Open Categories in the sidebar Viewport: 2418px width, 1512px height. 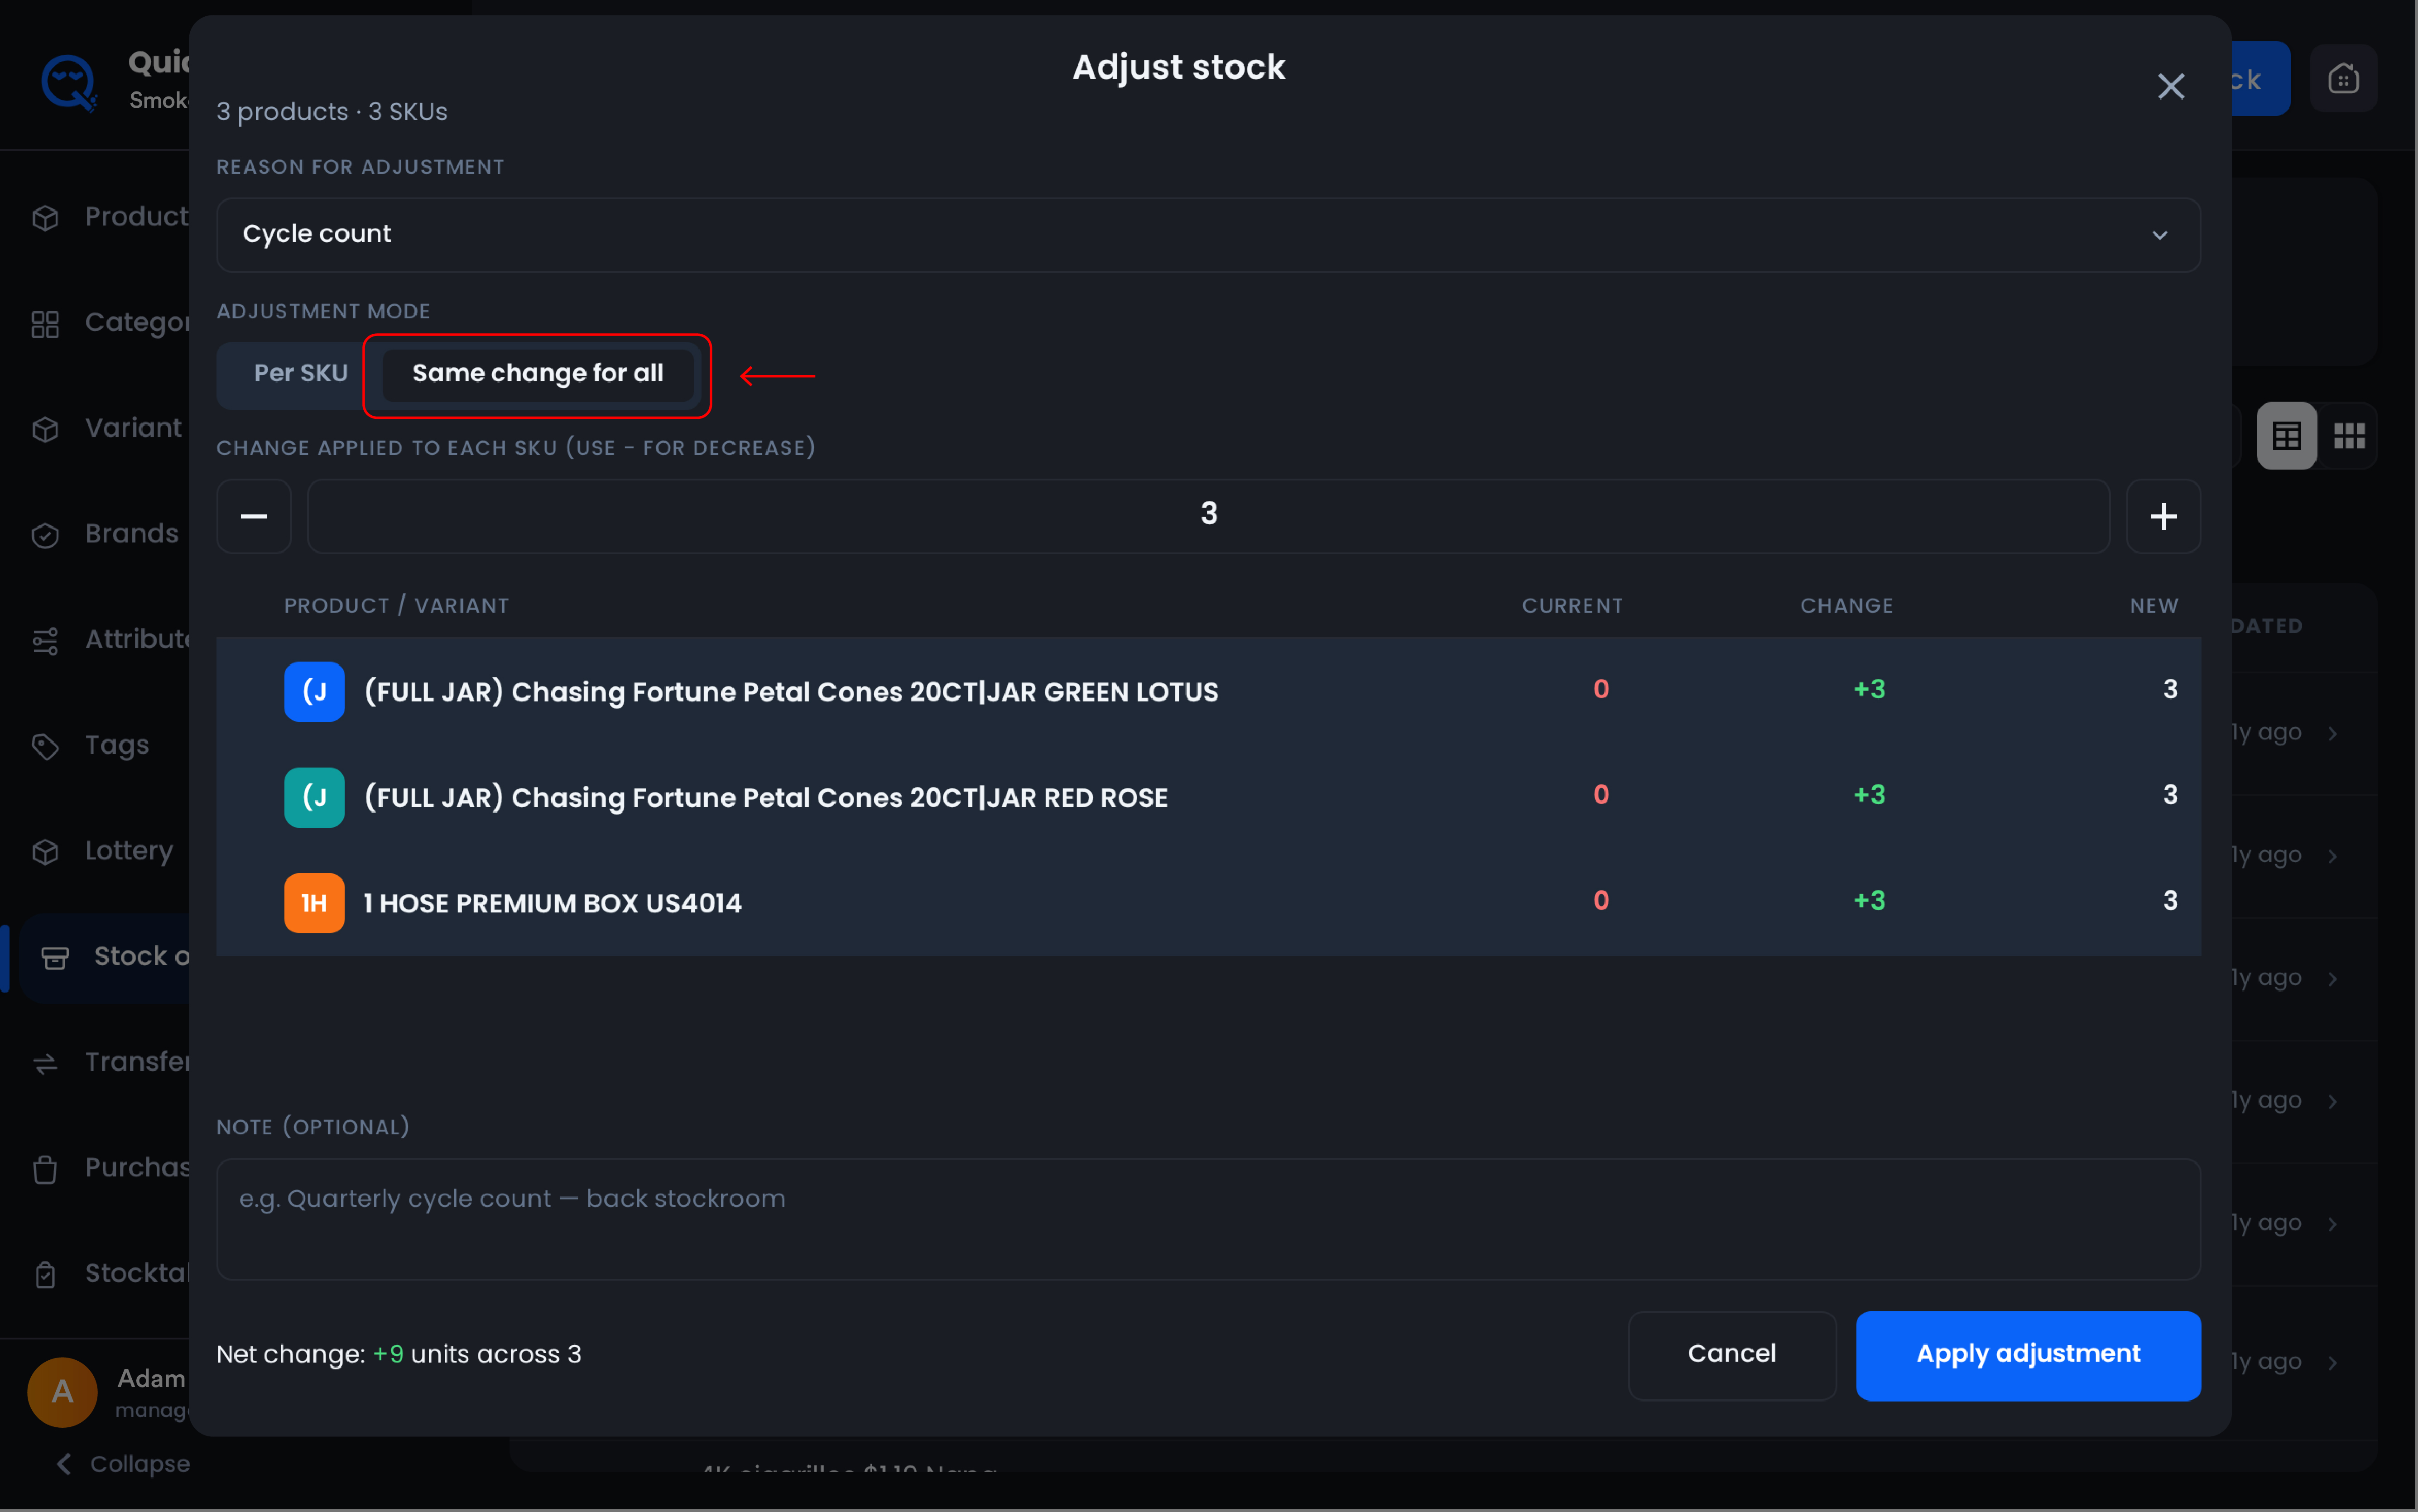[x=136, y=323]
